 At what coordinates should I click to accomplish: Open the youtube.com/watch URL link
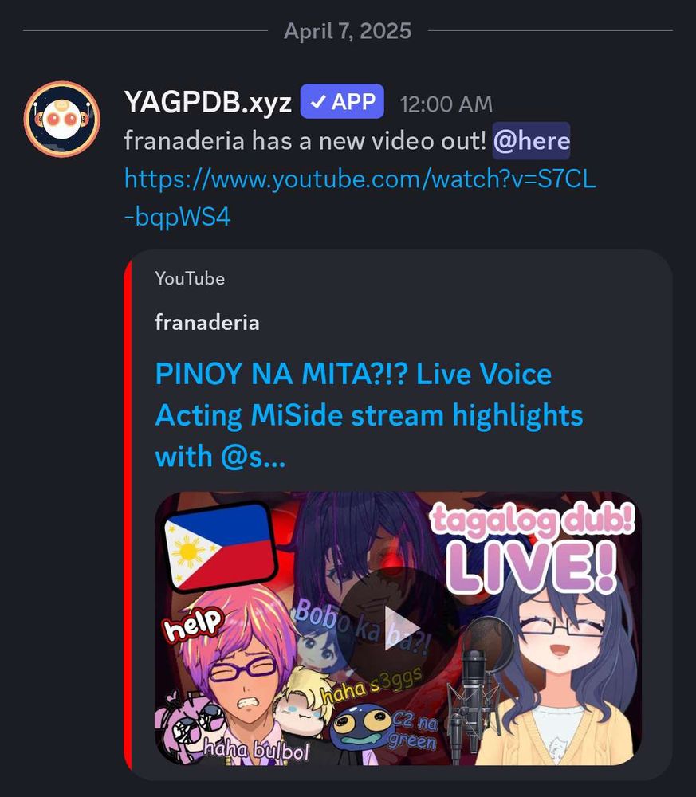pos(360,198)
